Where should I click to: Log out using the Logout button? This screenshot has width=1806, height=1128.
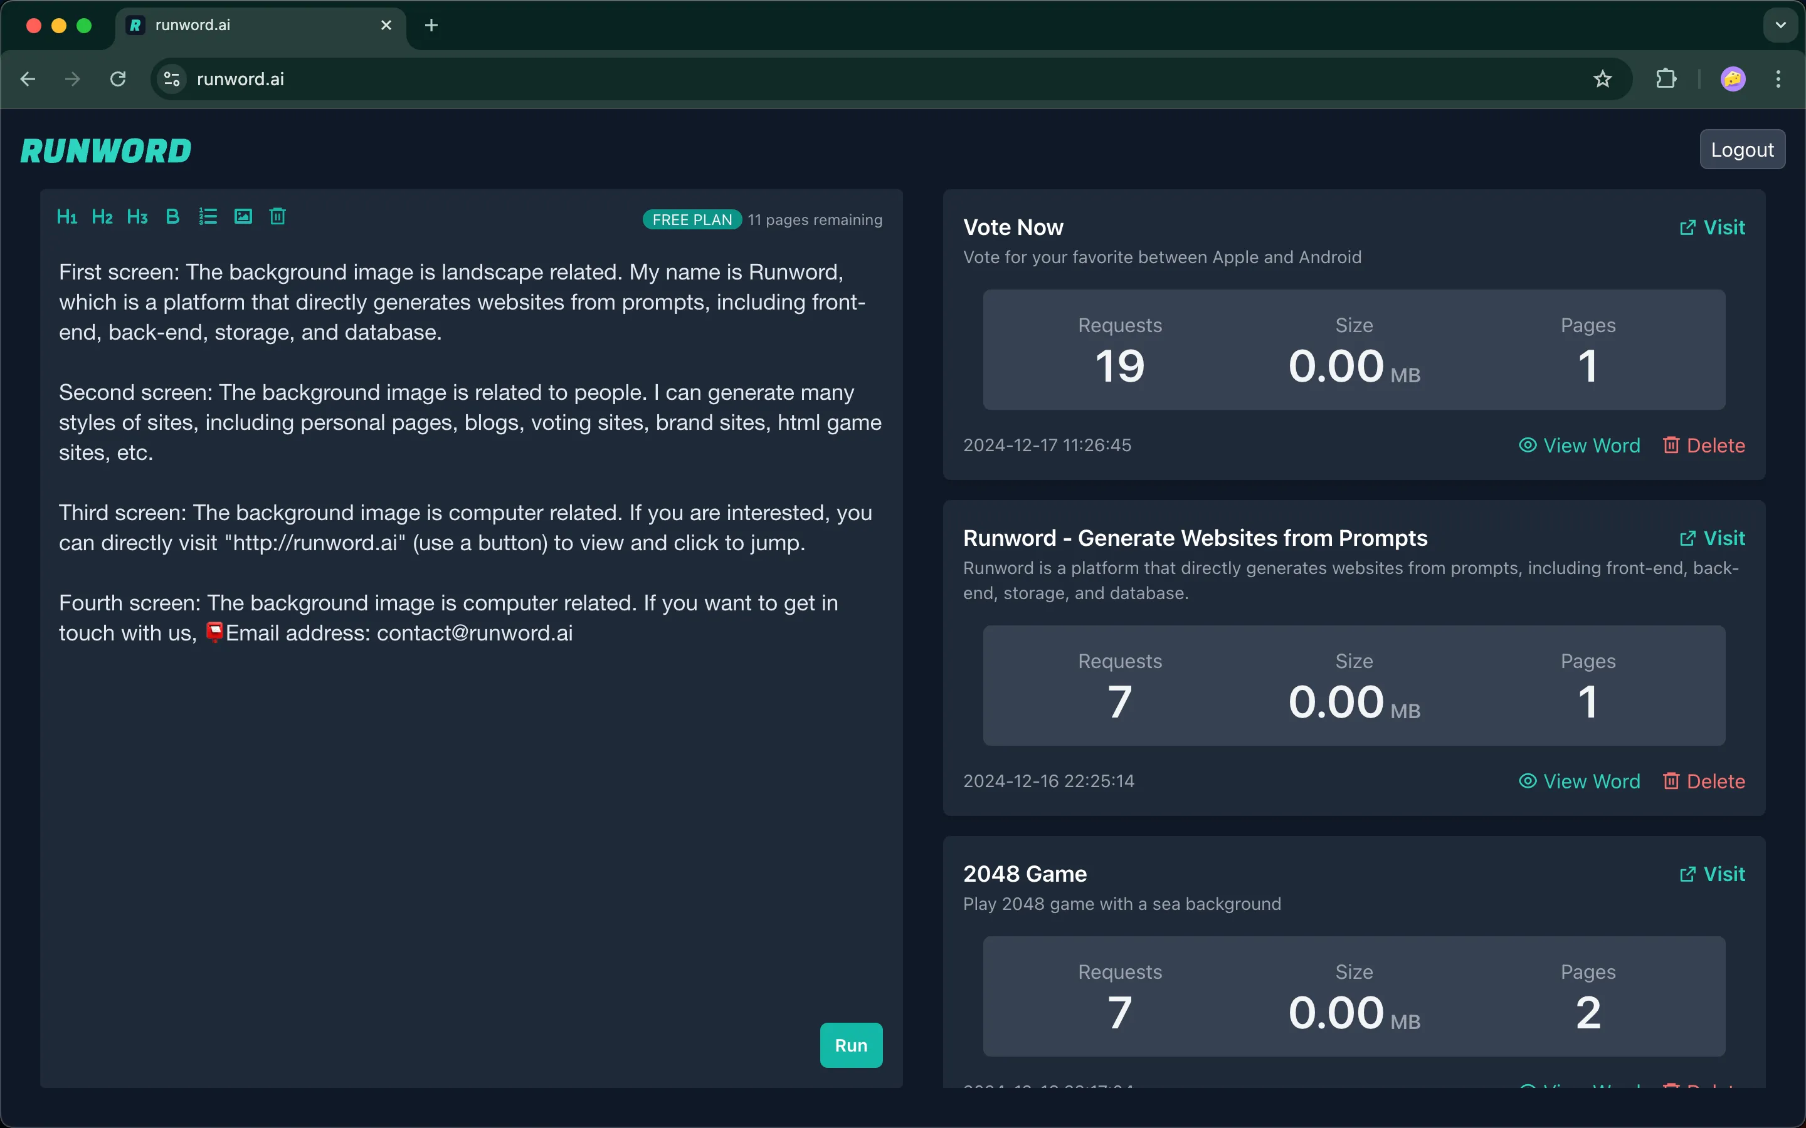[1742, 149]
